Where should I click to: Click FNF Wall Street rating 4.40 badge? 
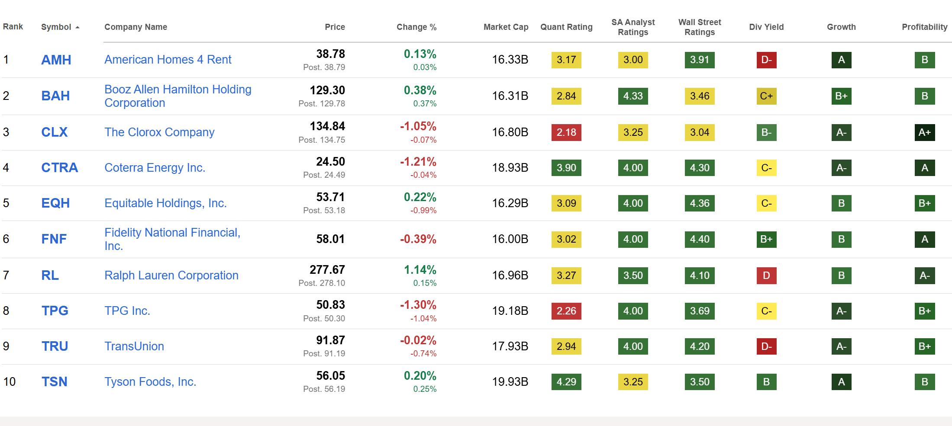coord(700,239)
